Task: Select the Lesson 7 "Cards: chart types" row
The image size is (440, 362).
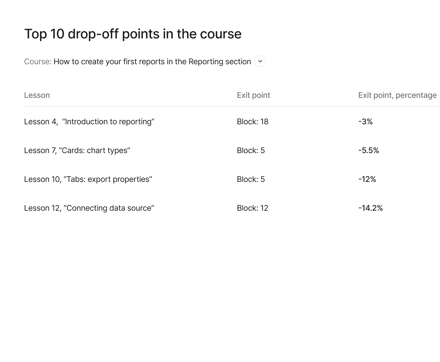Action: point(77,150)
